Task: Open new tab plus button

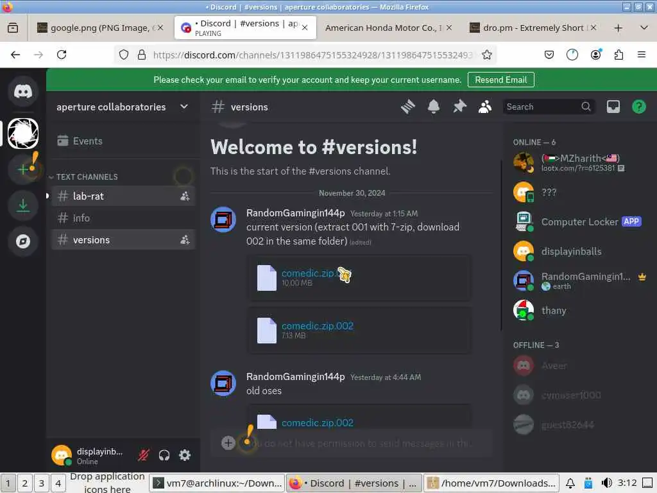Action: point(618,28)
